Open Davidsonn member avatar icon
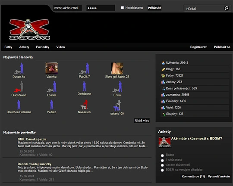This screenshot has width=233, height=186. tap(84, 86)
